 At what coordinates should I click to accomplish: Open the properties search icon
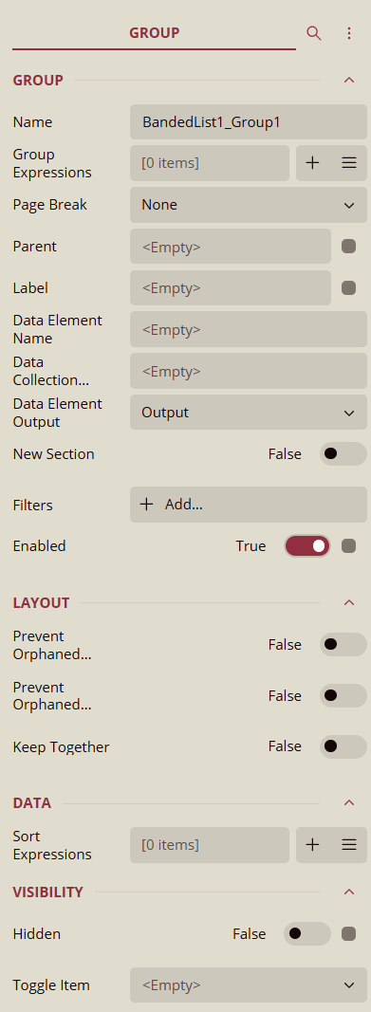pyautogui.click(x=313, y=33)
